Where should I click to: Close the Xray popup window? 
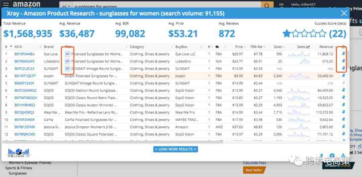tap(344, 13)
